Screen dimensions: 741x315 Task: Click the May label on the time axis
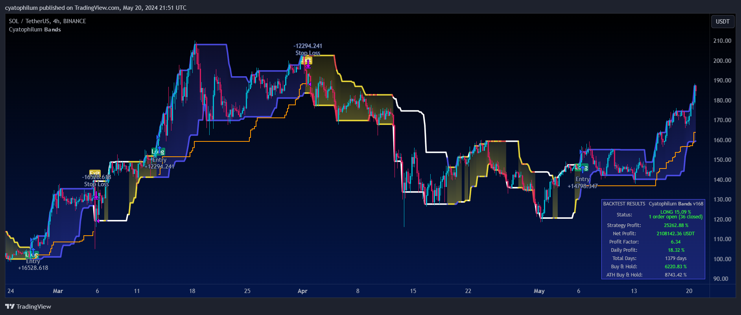[539, 291]
